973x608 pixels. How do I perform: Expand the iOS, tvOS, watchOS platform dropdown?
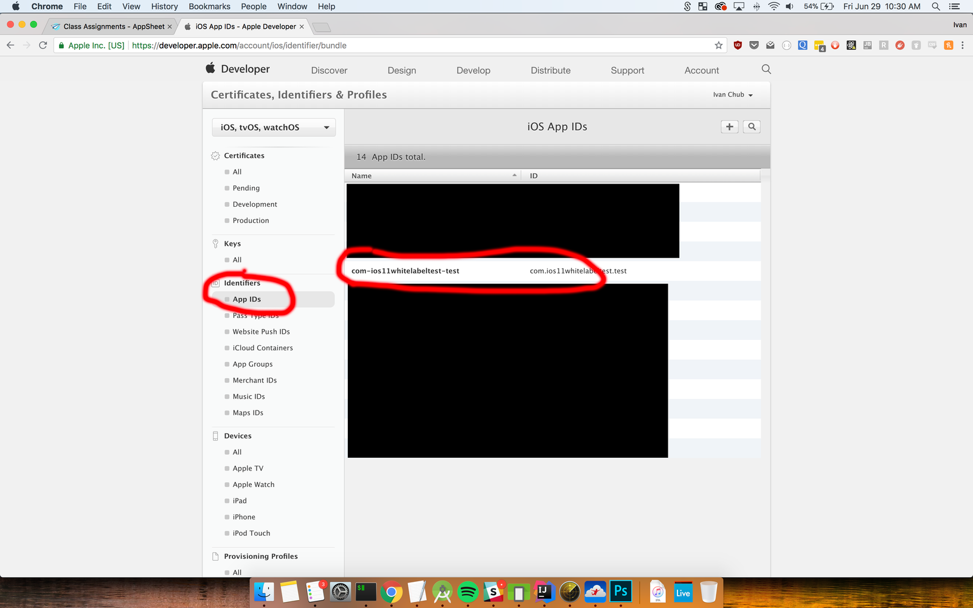pyautogui.click(x=274, y=127)
